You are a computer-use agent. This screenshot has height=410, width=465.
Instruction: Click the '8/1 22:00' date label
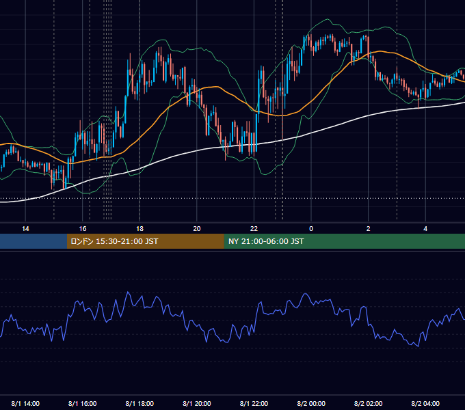tap(254, 404)
